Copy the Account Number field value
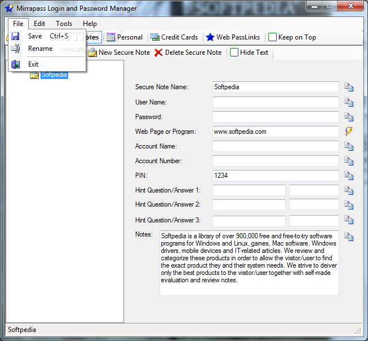 349,161
